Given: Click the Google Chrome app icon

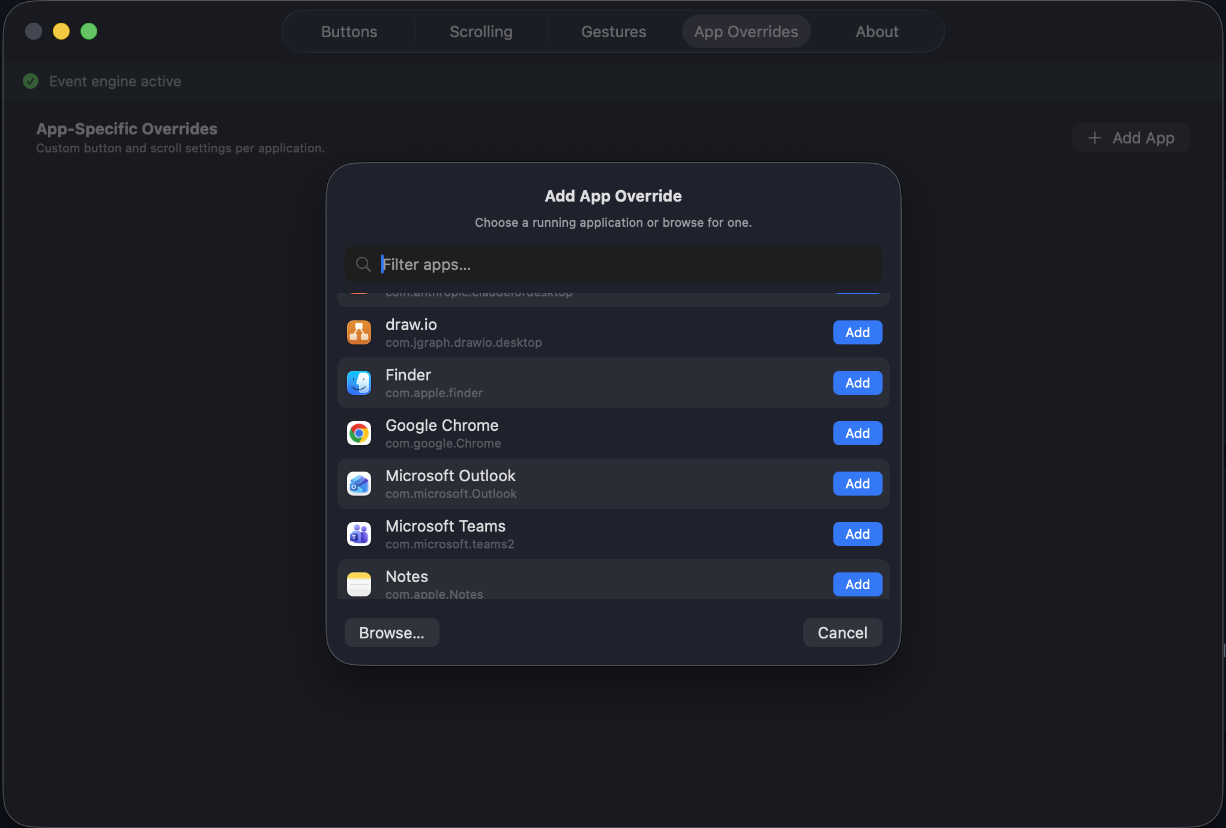Looking at the screenshot, I should tap(358, 433).
